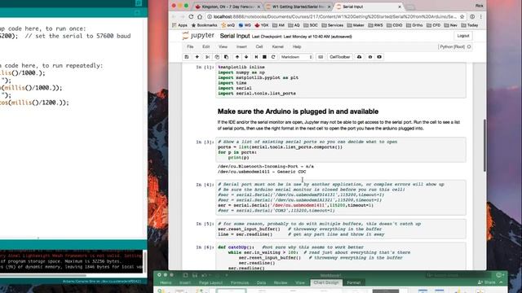522x293 pixels.
Task: Open Chrome's three-dot menu
Action: point(480,16)
